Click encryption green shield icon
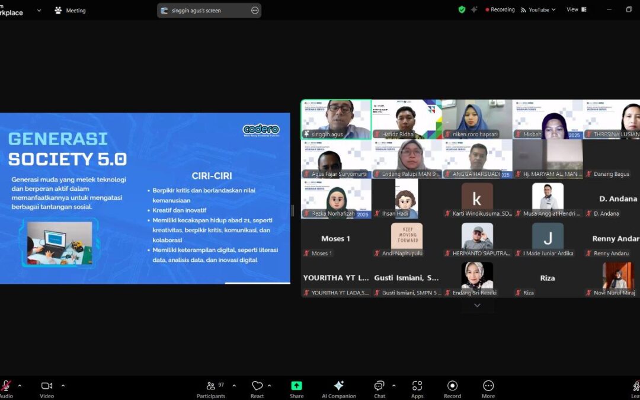Image resolution: width=640 pixels, height=400 pixels. pyautogui.click(x=462, y=9)
